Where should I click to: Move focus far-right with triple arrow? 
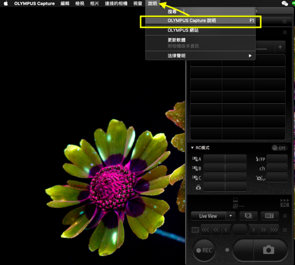[274, 230]
